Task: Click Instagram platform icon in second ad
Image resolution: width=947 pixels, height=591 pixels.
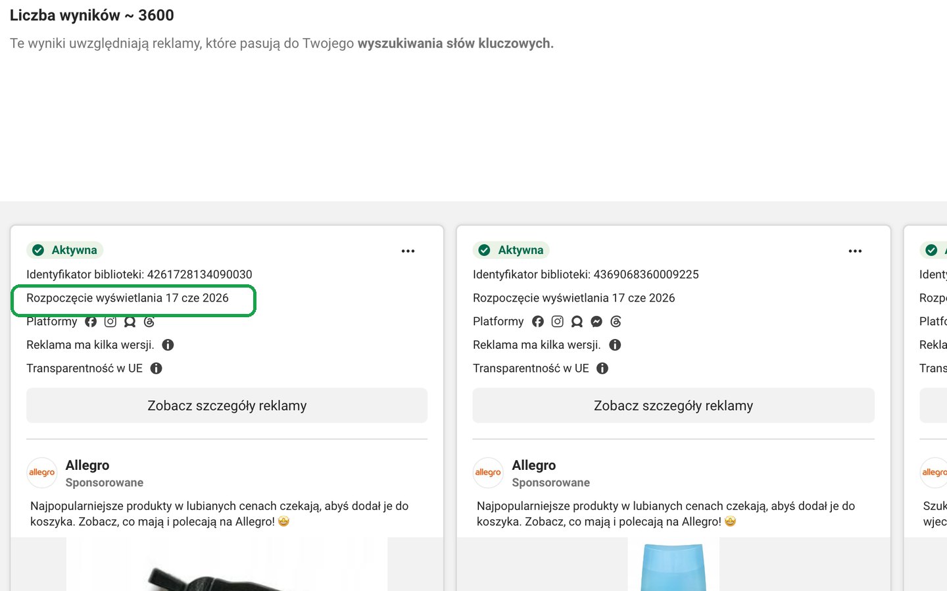Action: coord(558,321)
